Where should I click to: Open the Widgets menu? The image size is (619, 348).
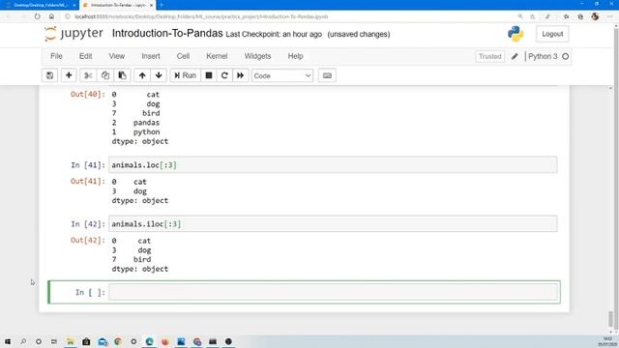pos(258,56)
